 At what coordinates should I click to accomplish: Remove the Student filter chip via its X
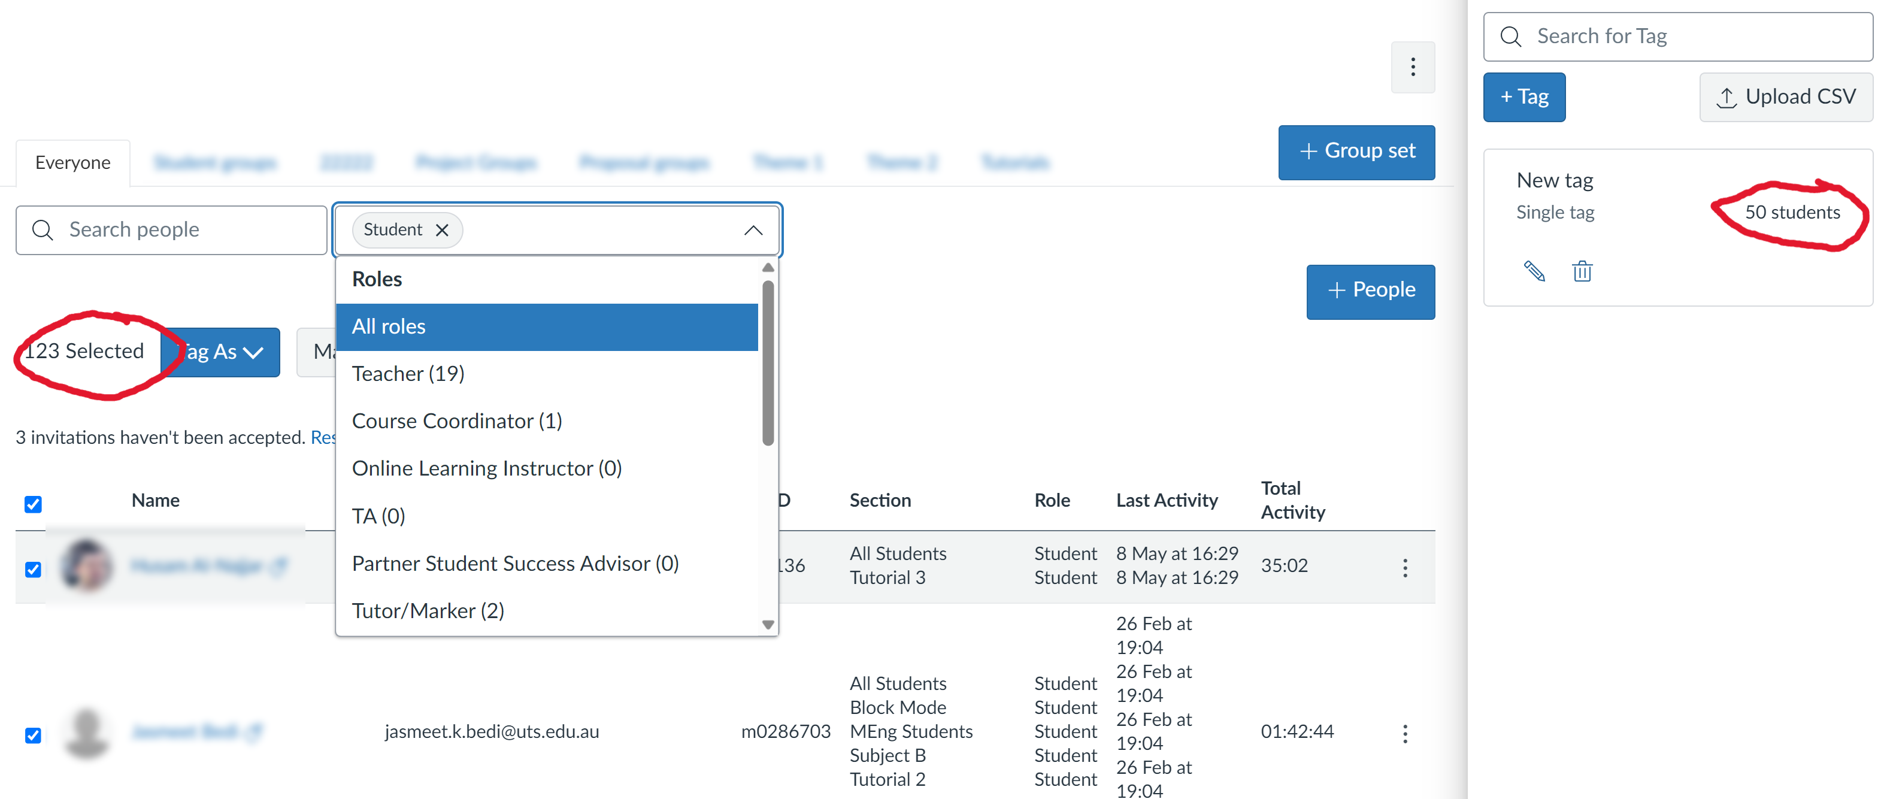(x=443, y=230)
